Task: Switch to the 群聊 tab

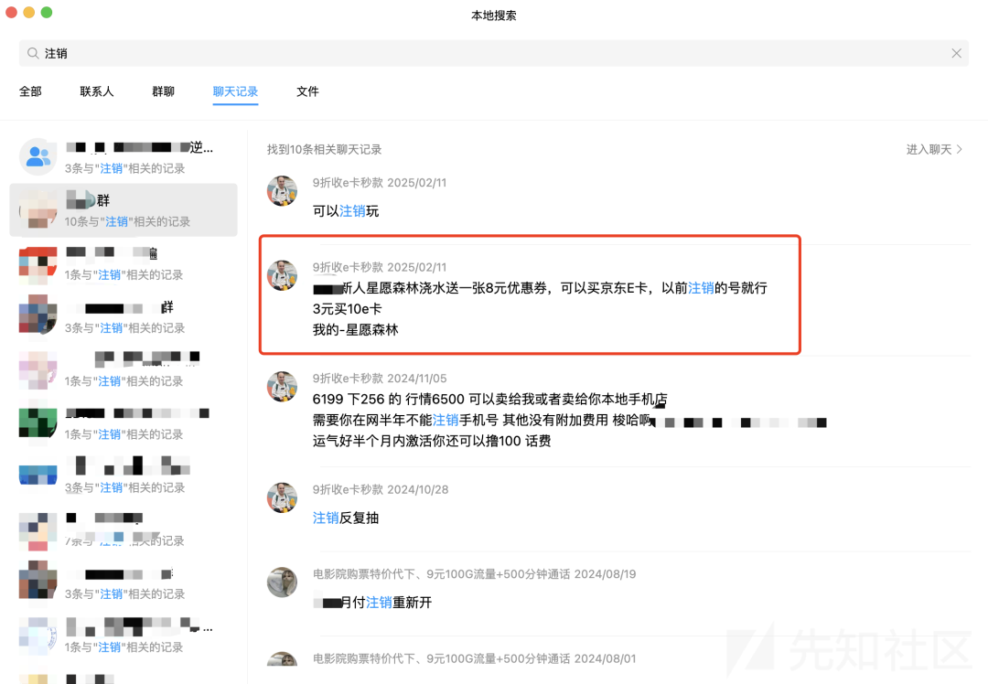Action: pyautogui.click(x=163, y=91)
